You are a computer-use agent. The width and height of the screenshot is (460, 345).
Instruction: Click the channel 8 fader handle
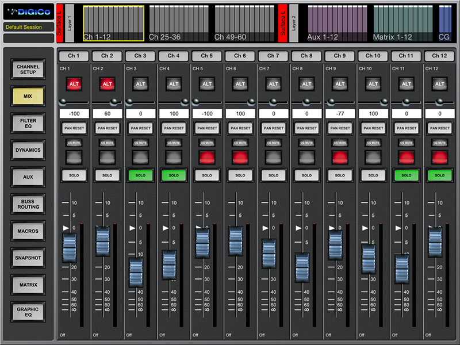pos(302,267)
